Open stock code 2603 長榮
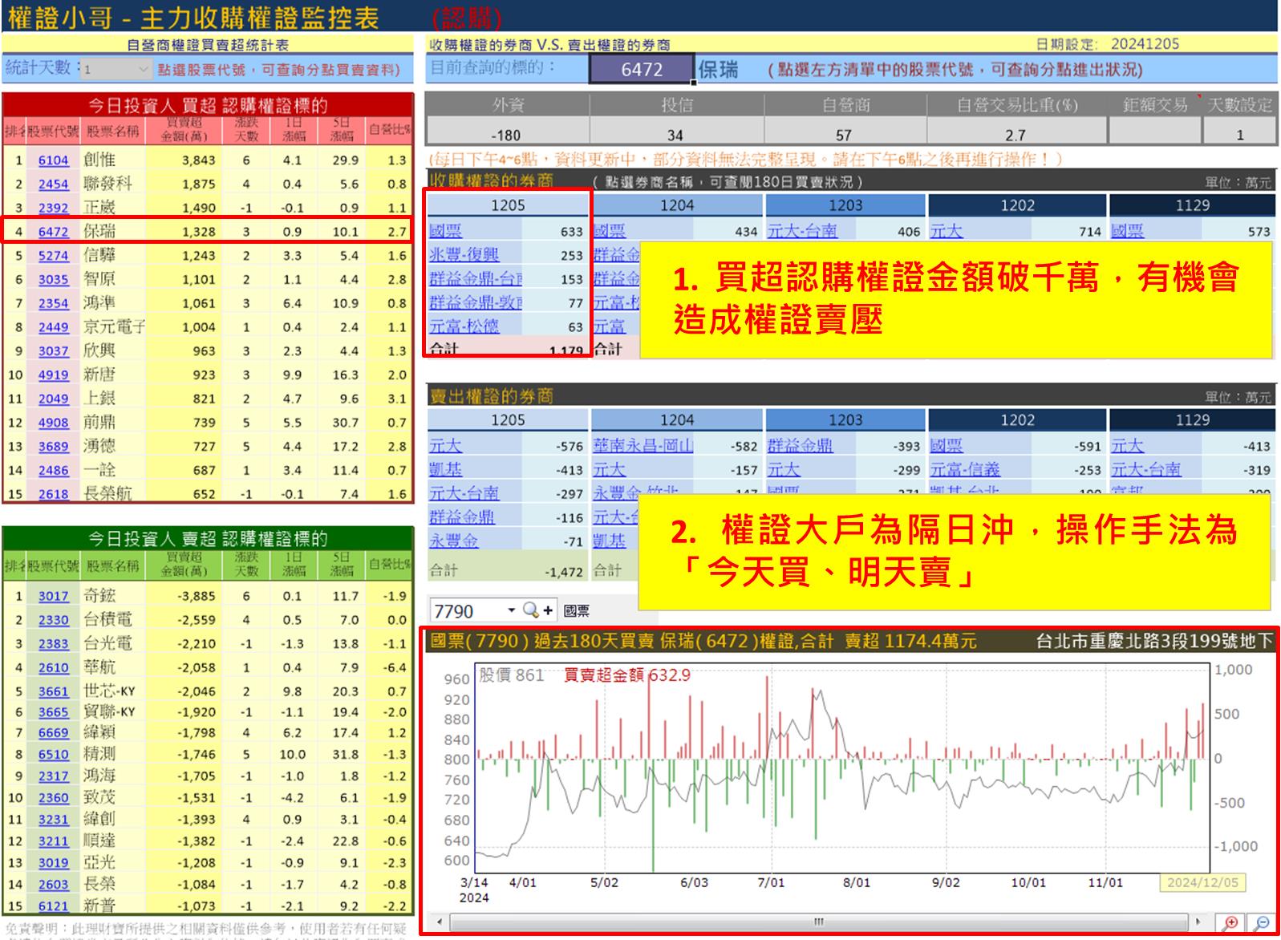1281x940 pixels. pos(53,884)
